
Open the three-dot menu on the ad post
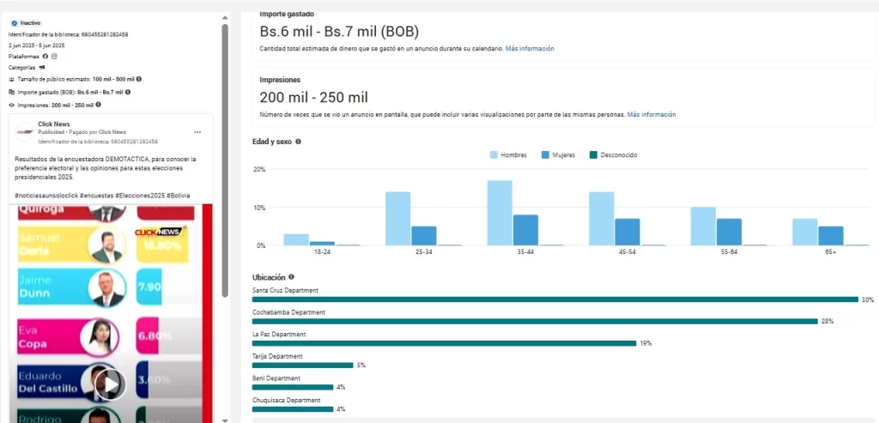[x=197, y=132]
